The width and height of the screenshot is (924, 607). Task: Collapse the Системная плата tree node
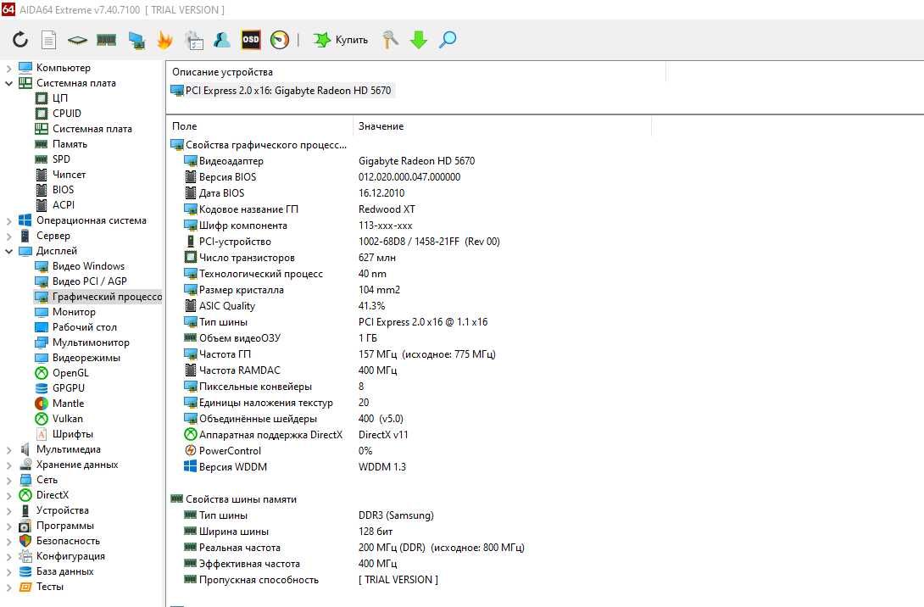click(x=8, y=84)
